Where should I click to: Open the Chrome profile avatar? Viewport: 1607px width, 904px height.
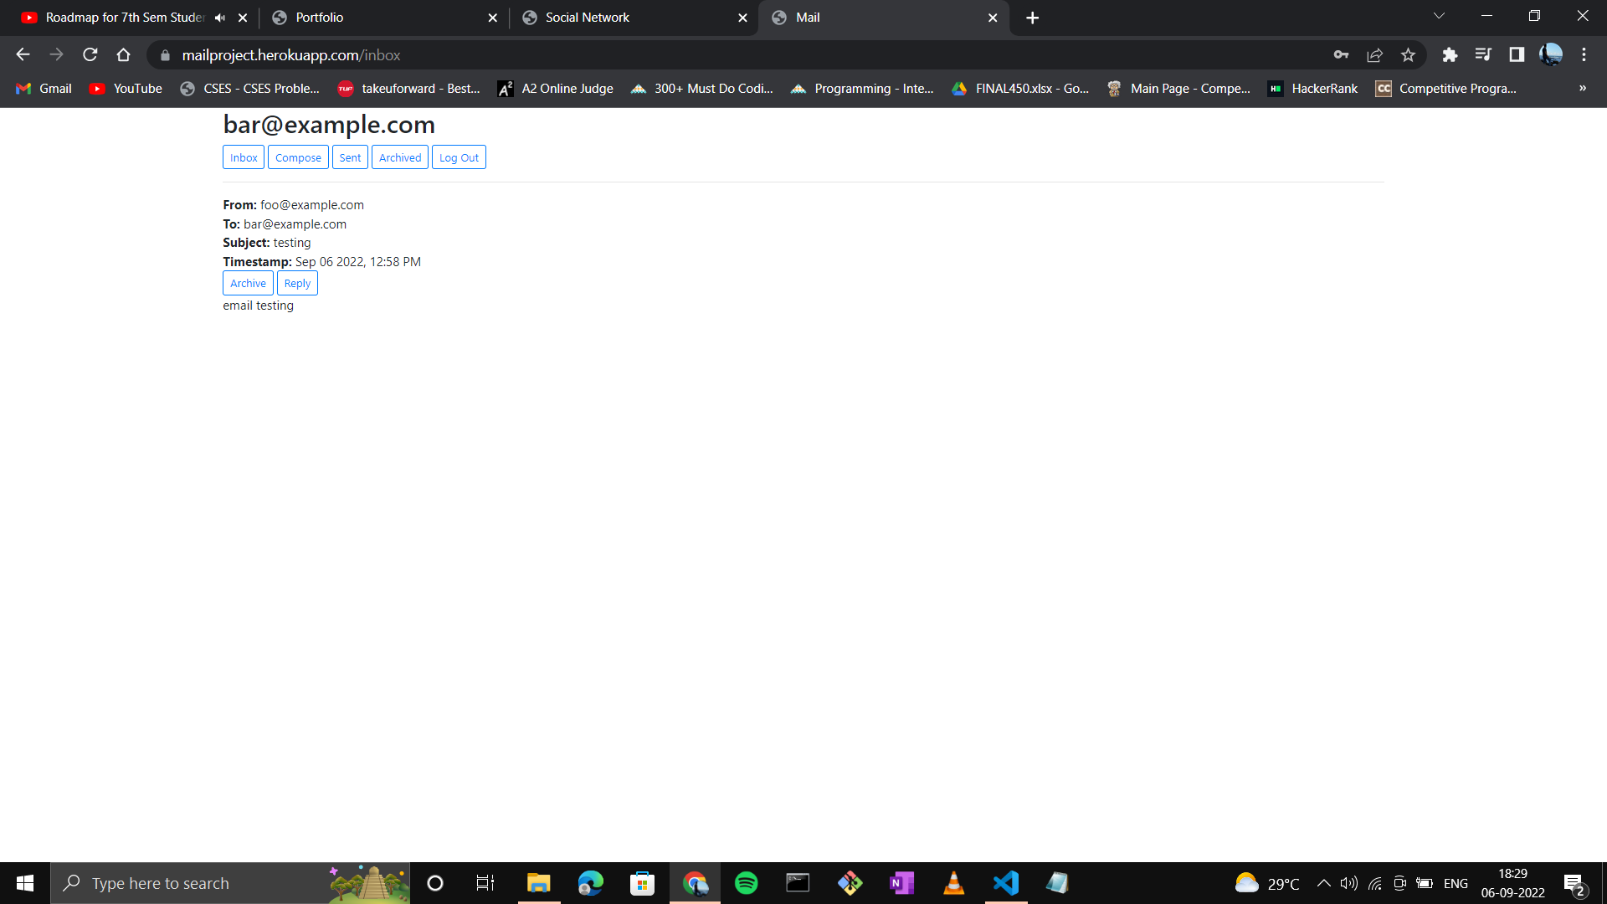[1553, 54]
